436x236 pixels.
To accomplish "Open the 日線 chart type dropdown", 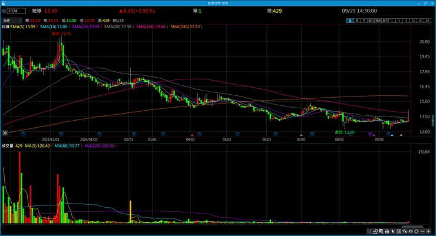I will (12, 21).
